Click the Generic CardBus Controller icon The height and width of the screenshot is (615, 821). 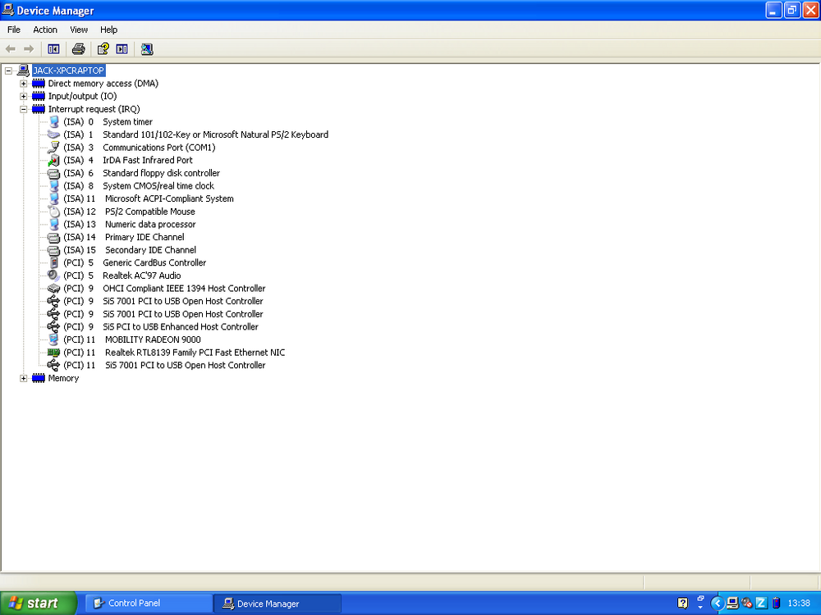(54, 263)
